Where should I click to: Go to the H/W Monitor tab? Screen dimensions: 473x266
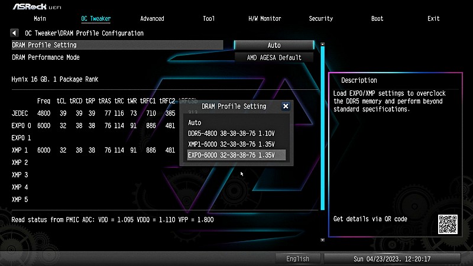click(x=264, y=19)
